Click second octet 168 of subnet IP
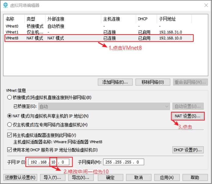Viewport: 212px width, 184px height. tap(43, 162)
